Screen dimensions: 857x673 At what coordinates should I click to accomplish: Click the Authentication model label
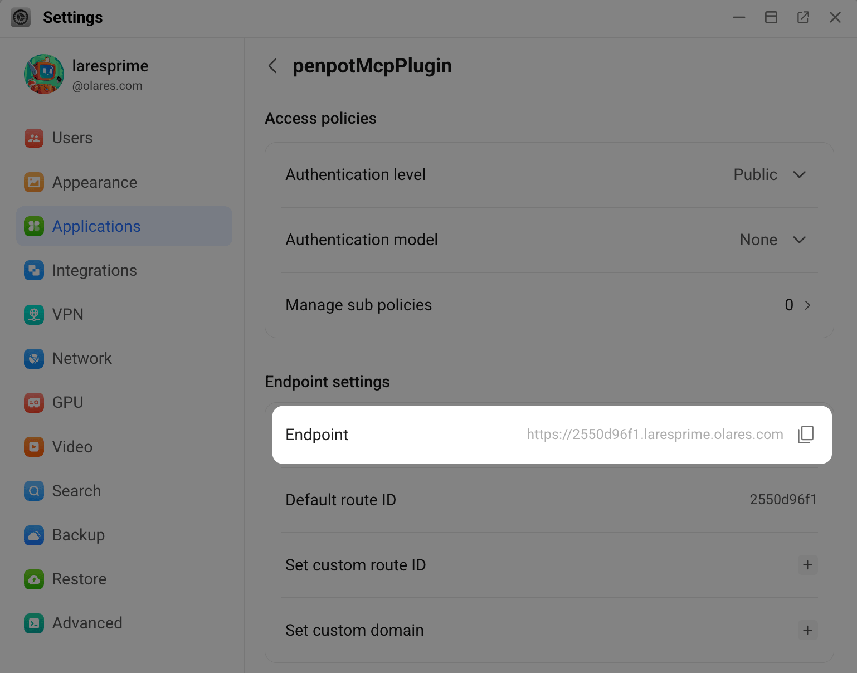point(362,240)
